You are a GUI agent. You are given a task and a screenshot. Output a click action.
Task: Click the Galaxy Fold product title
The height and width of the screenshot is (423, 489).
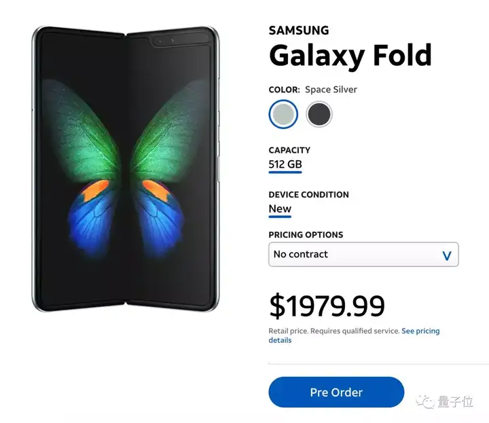350,56
